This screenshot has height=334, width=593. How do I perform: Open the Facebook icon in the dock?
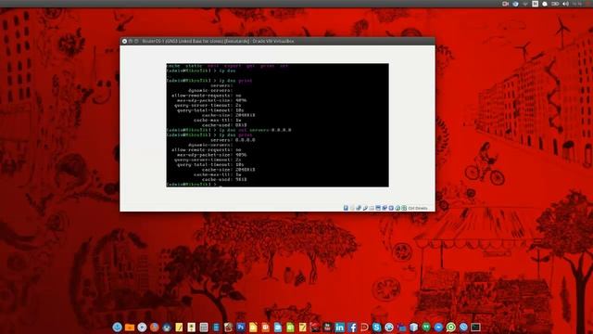tap(352, 328)
